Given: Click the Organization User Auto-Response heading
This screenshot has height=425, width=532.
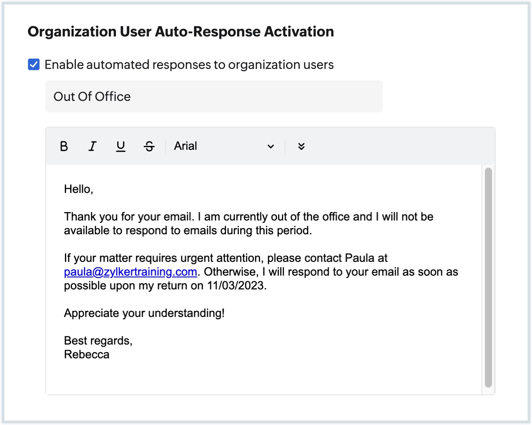Looking at the screenshot, I should pyautogui.click(x=181, y=32).
